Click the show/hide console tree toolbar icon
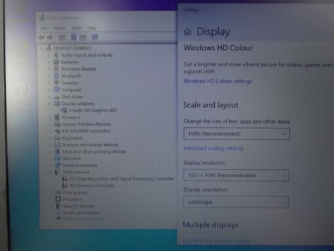Viewport: 334px width, 251px height. coord(62,37)
